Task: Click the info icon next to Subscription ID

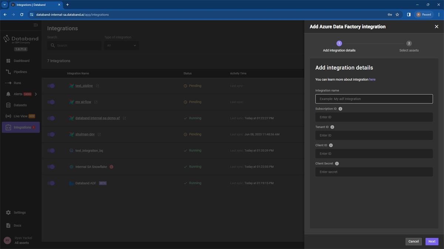Action: [x=340, y=108]
